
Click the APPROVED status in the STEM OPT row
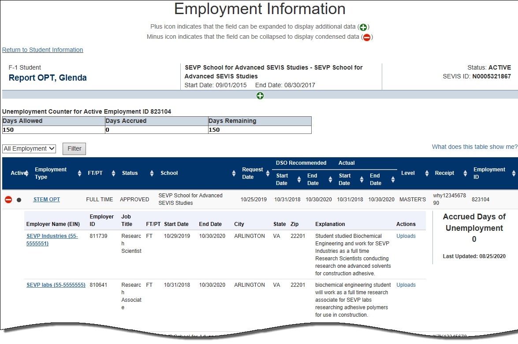[x=134, y=200]
